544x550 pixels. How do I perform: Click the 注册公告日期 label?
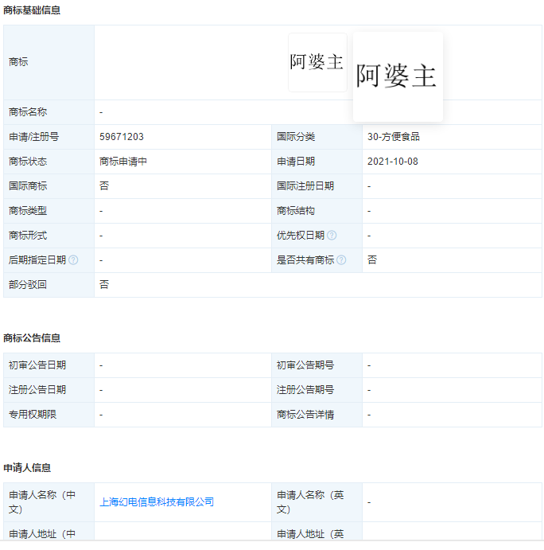(x=37, y=390)
